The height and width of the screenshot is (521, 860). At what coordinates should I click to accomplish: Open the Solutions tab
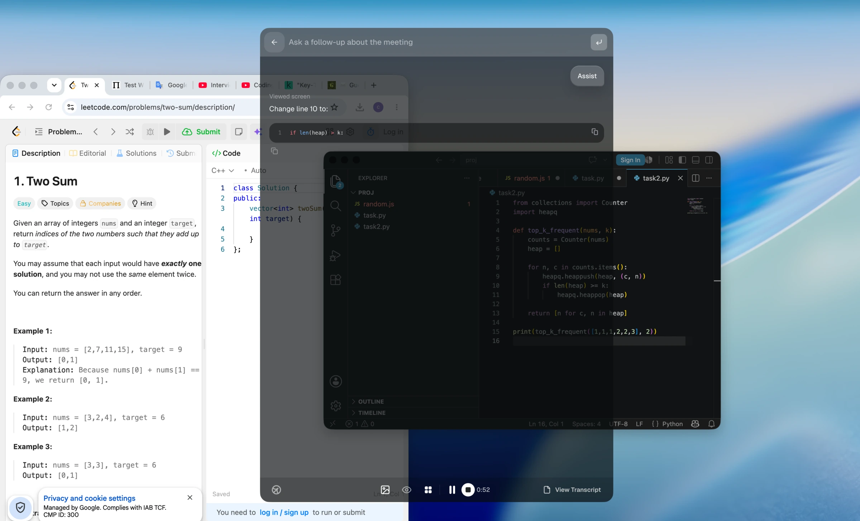point(136,153)
